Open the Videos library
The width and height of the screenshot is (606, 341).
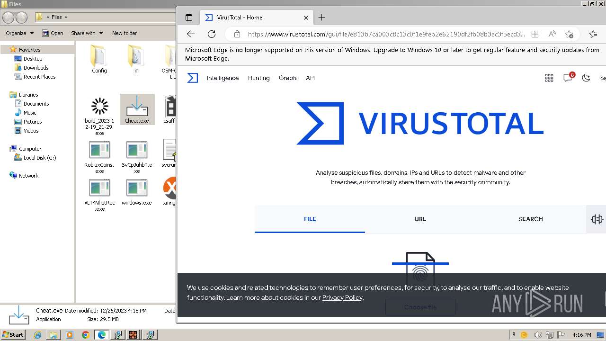31,131
